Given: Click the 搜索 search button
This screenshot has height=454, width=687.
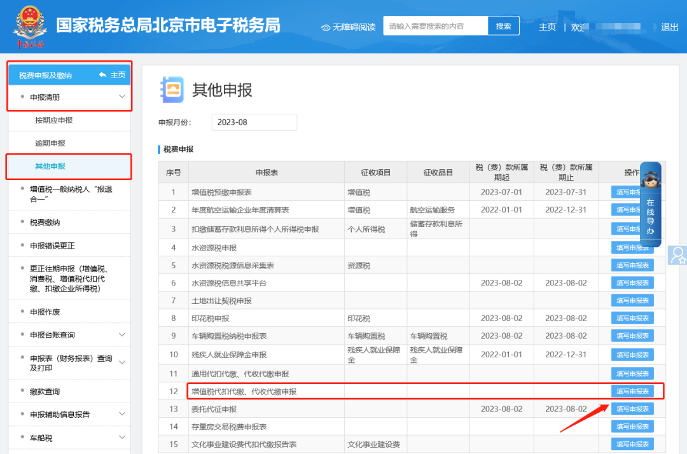Looking at the screenshot, I should tap(503, 26).
